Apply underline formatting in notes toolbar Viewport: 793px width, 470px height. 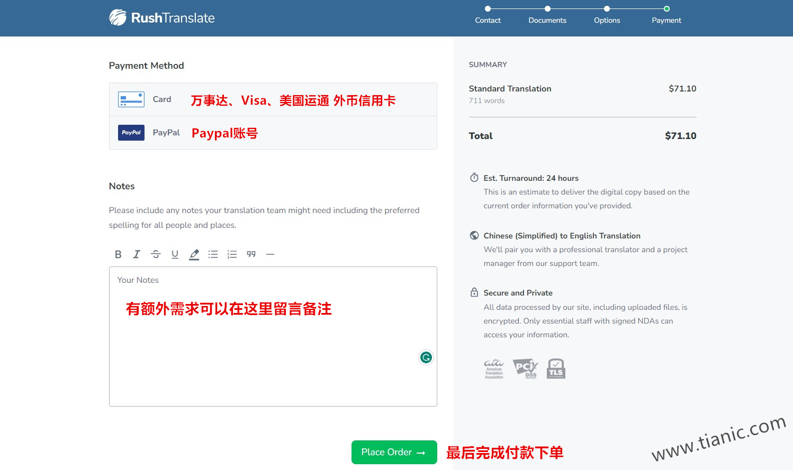pos(175,254)
